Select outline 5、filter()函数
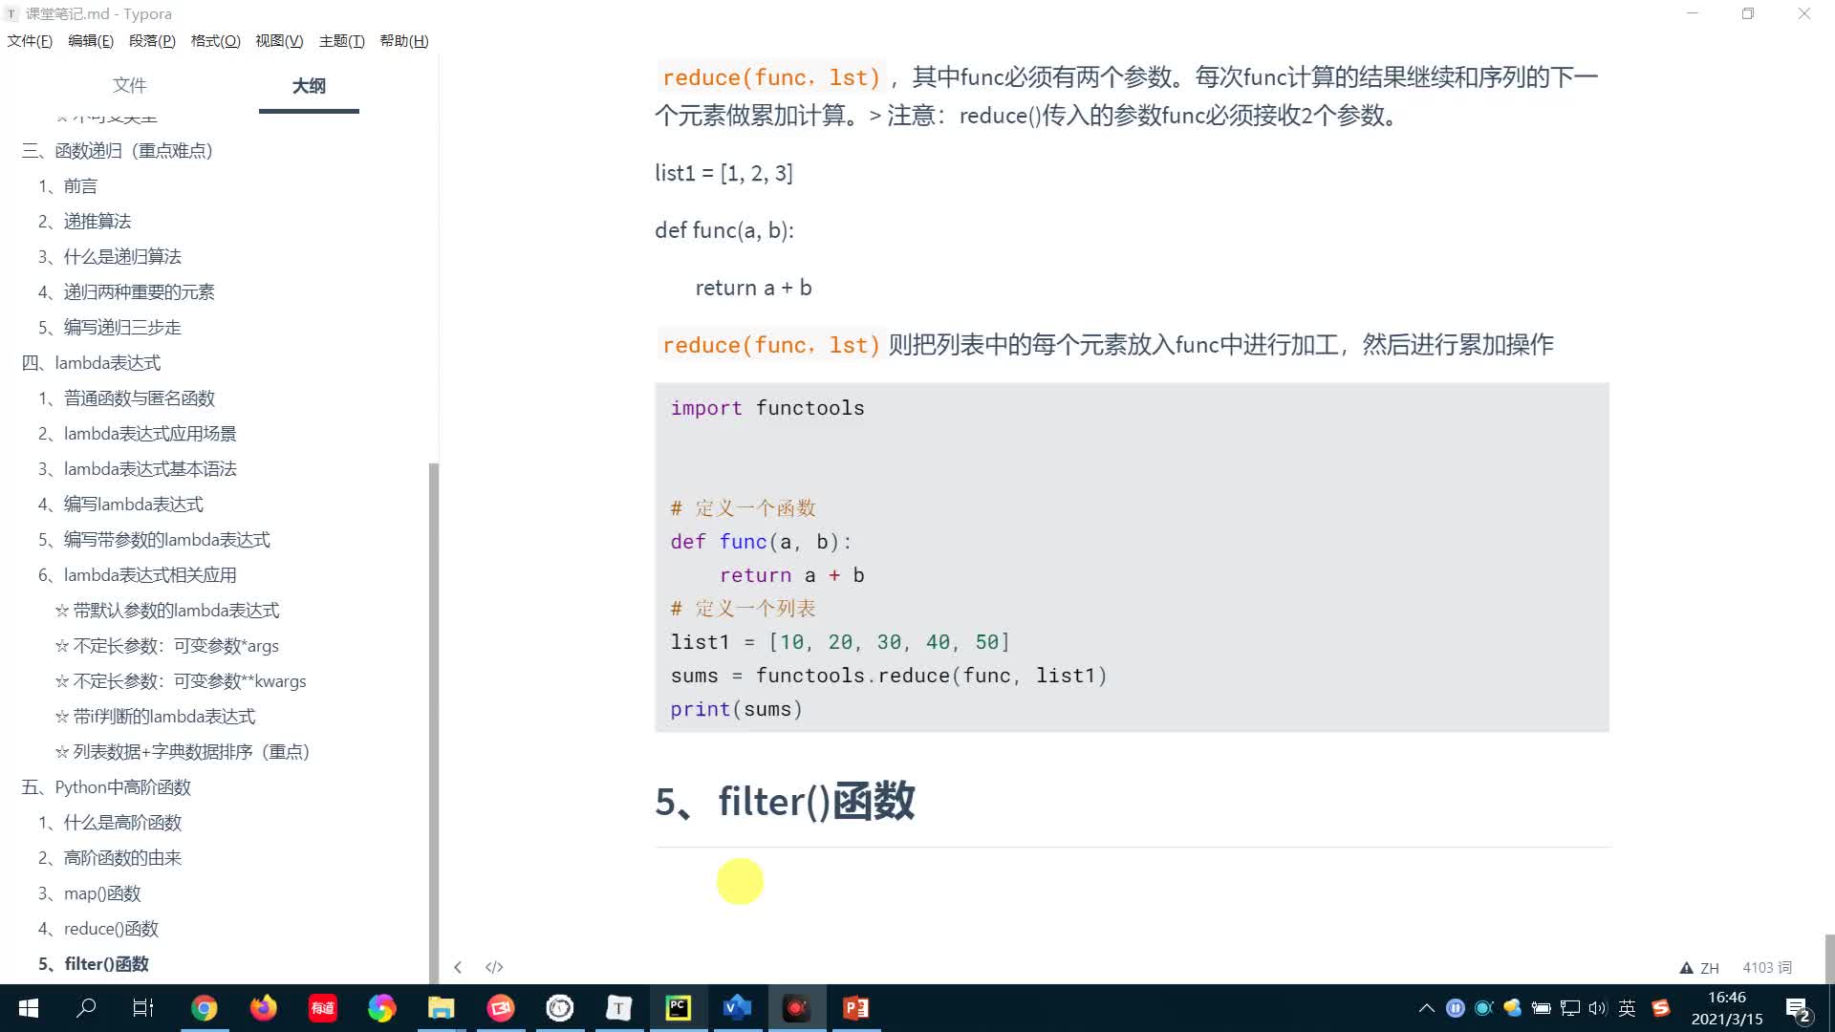 pos(93,964)
